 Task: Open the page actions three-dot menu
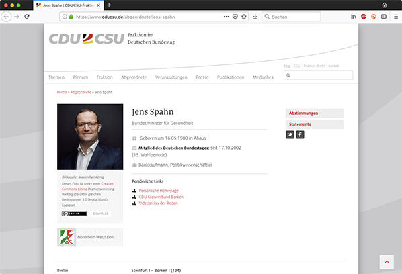(226, 17)
